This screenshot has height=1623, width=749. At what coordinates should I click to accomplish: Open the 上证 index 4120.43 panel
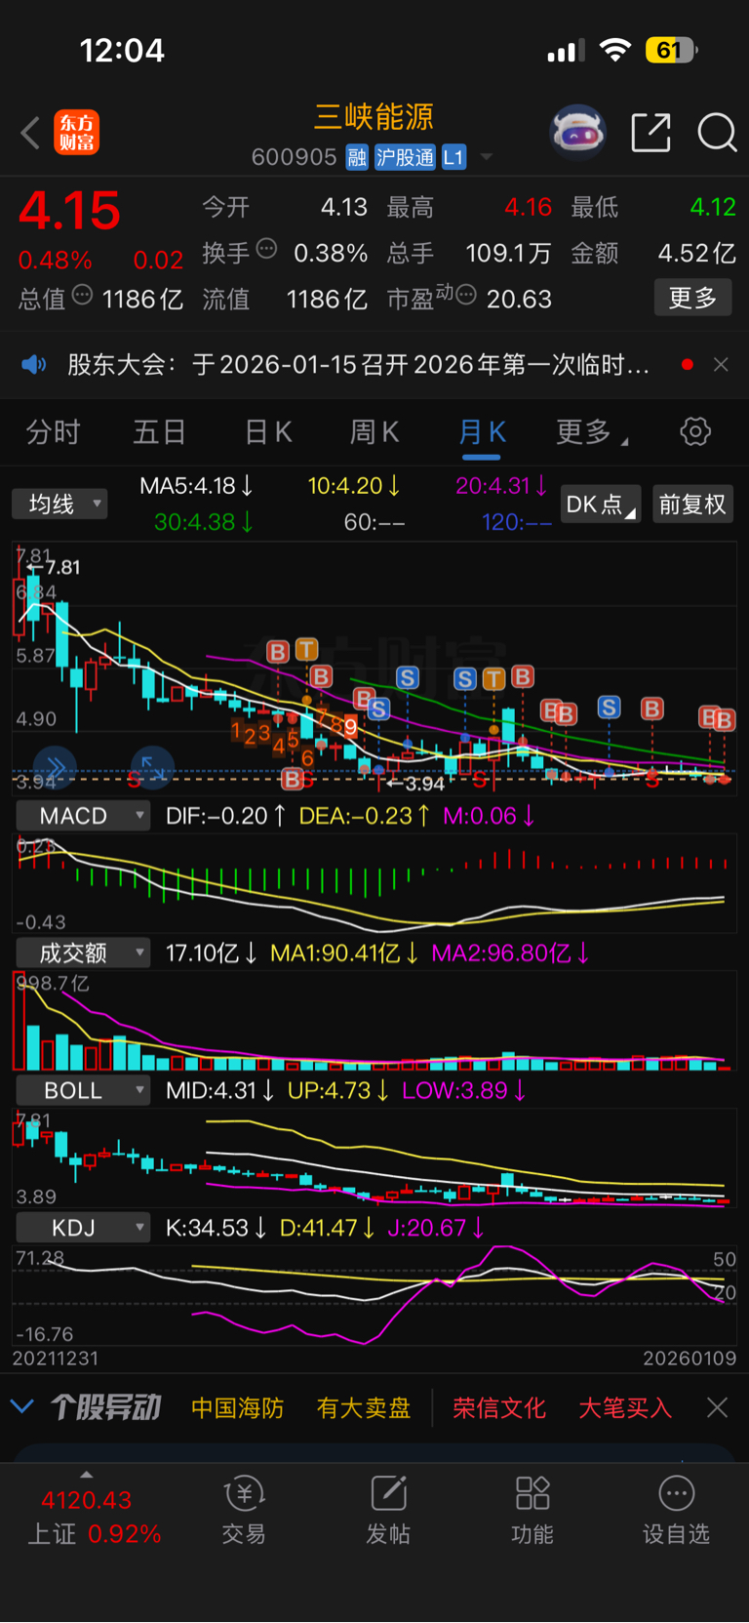tap(94, 1516)
